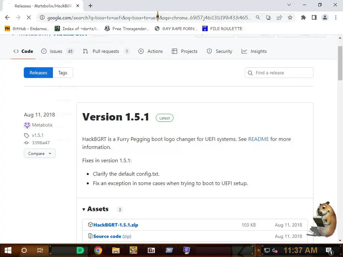Bookmark this page with the star

[290, 17]
